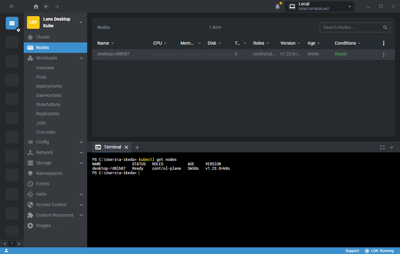
Task: Click the Events clock icon
Action: point(30,184)
